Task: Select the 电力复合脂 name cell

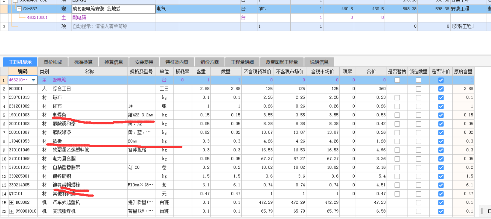Action: click(x=89, y=159)
